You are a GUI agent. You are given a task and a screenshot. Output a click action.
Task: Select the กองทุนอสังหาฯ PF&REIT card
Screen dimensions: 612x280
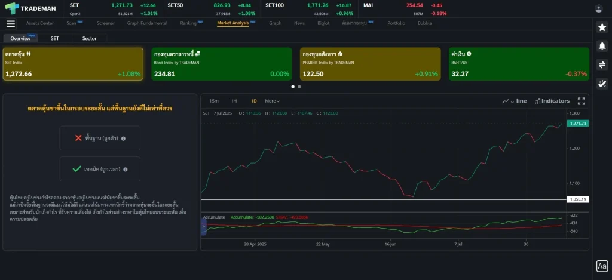[371, 64]
